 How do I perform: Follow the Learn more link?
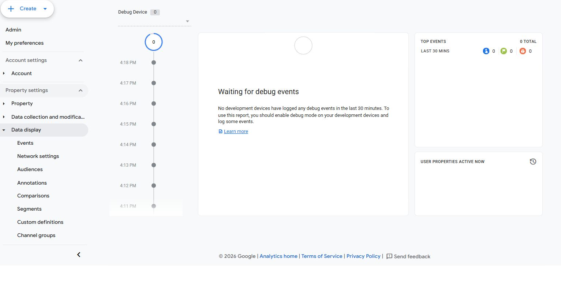tap(236, 132)
